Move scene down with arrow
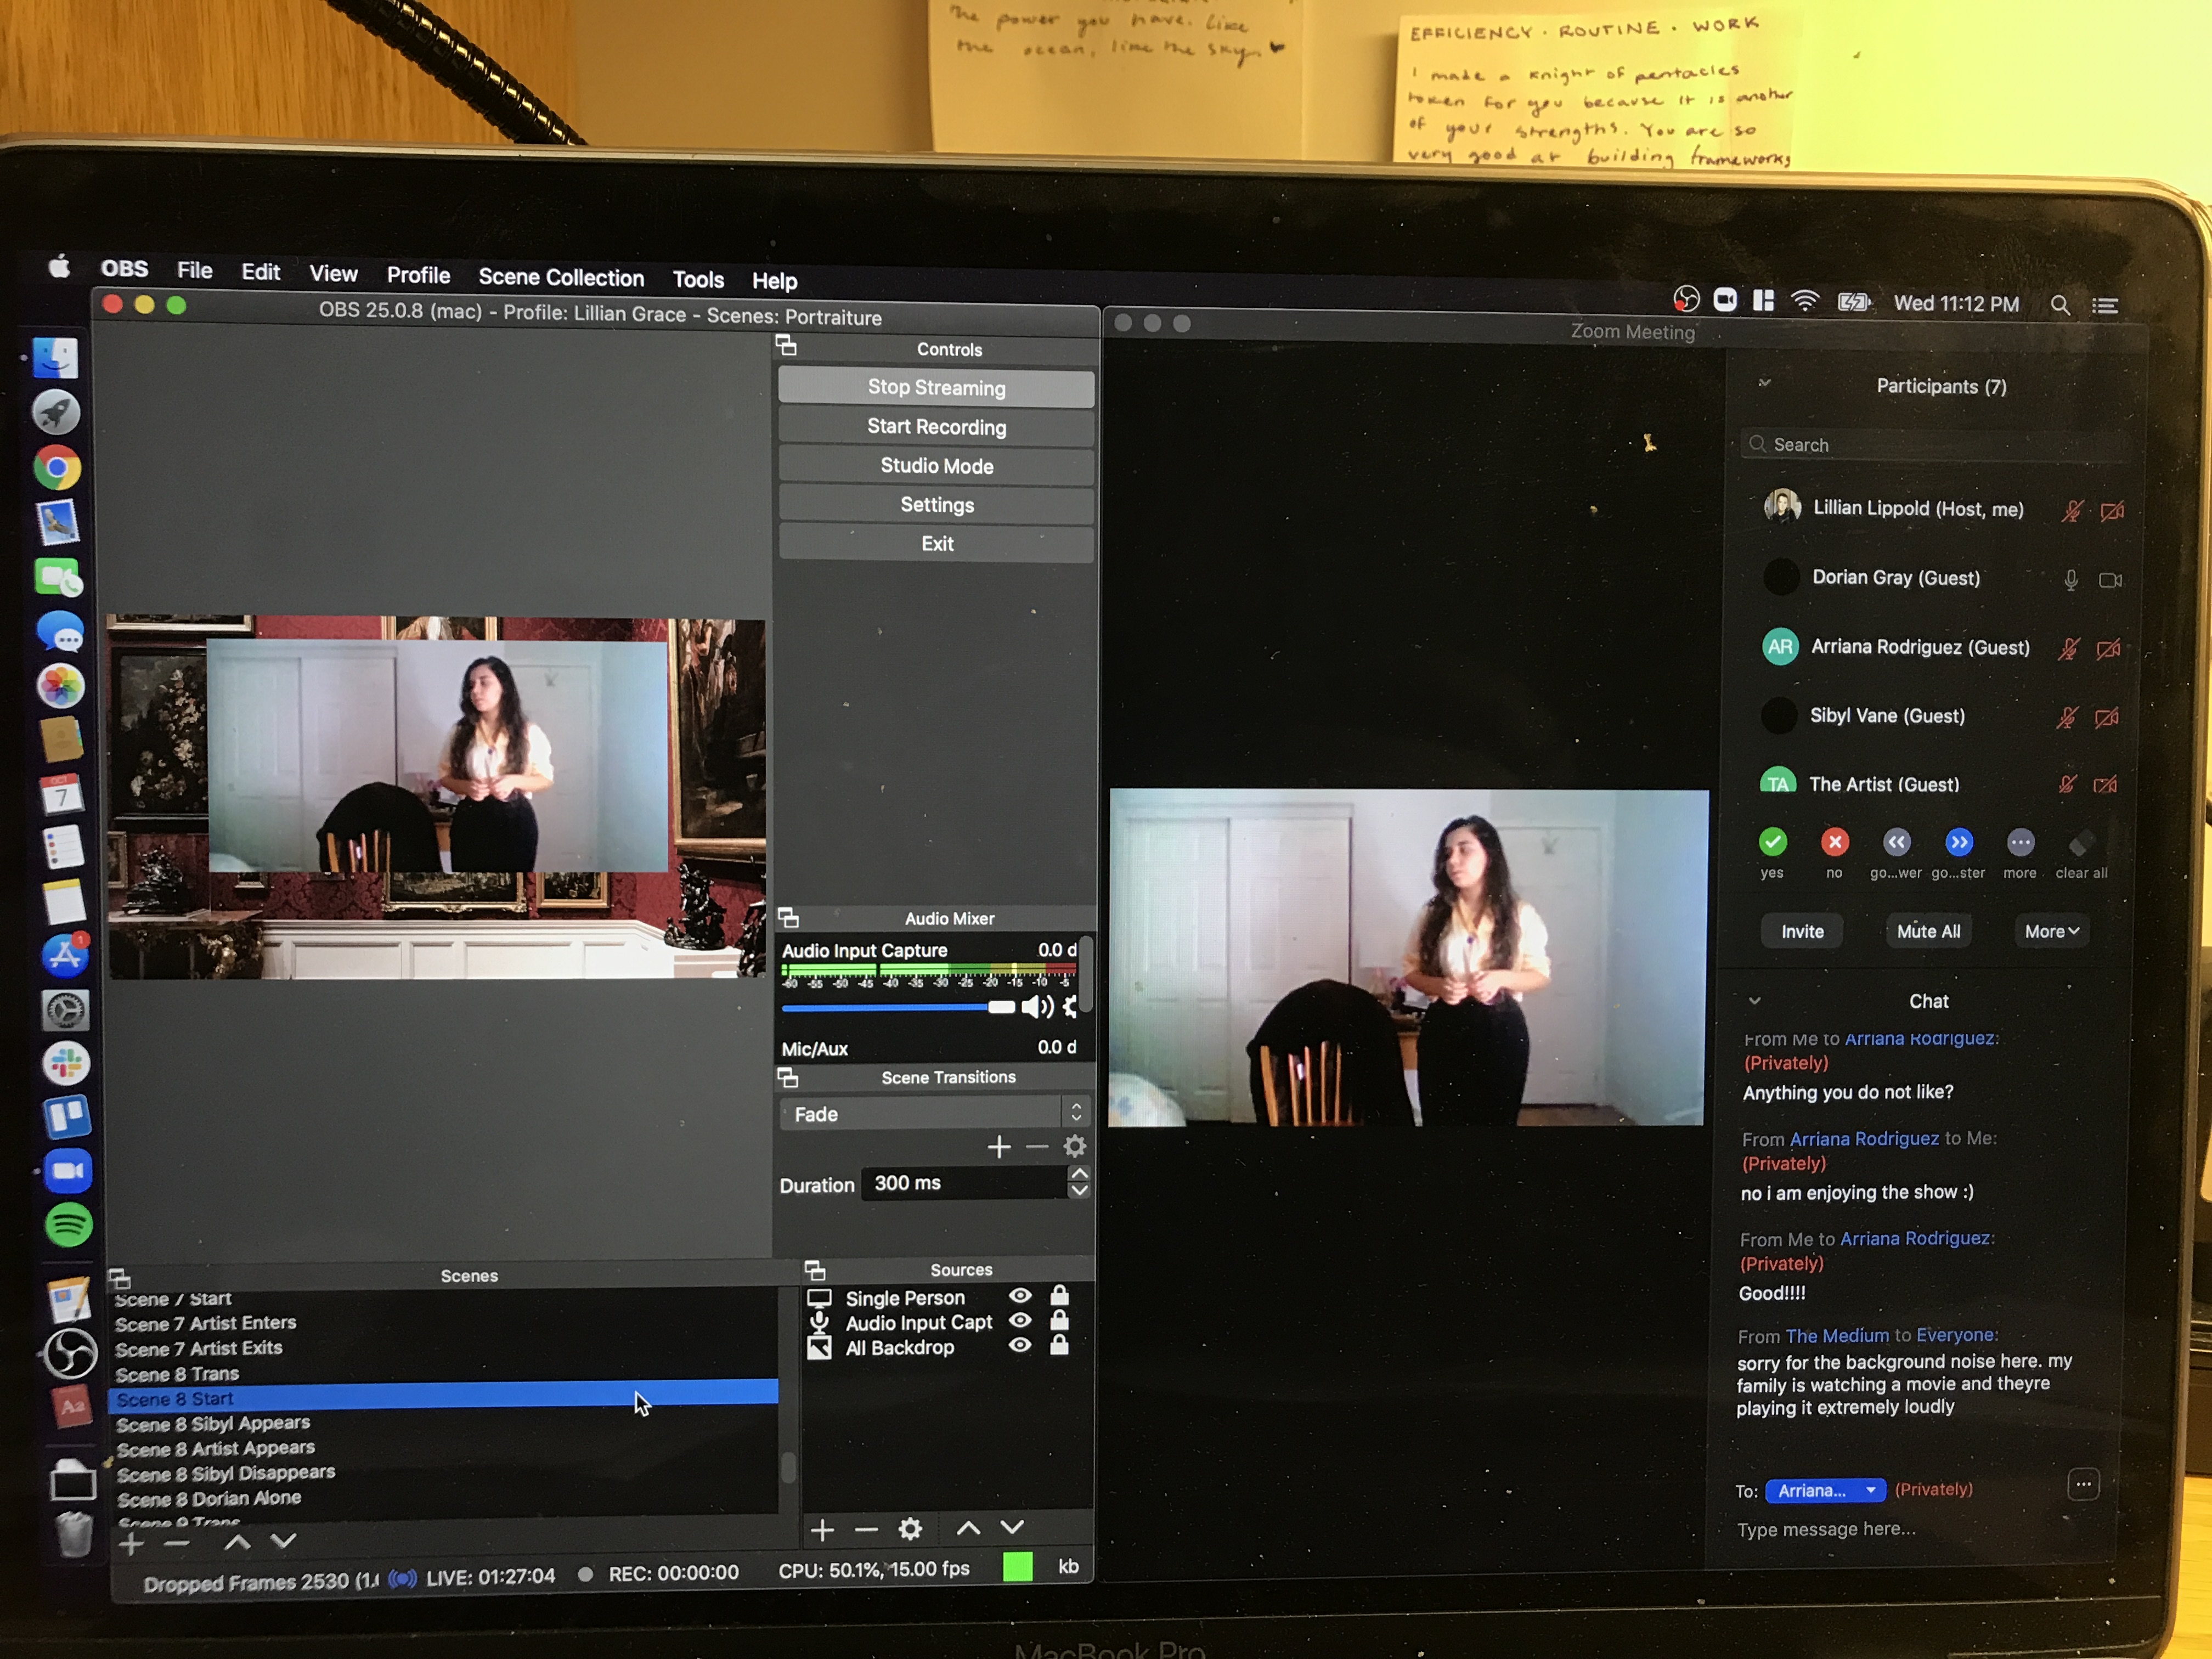This screenshot has height=1659, width=2212. (x=283, y=1541)
